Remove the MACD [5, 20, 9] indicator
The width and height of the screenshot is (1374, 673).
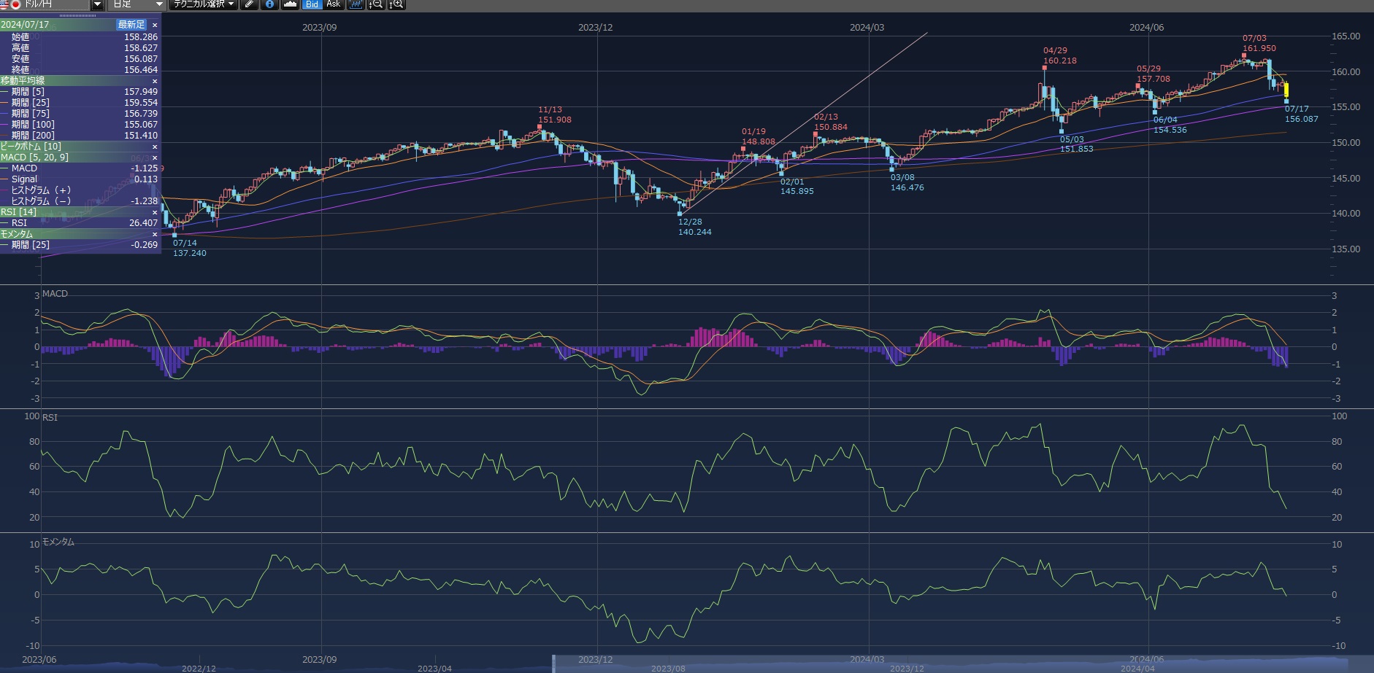pyautogui.click(x=154, y=157)
